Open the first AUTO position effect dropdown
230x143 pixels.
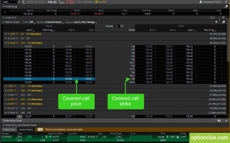(60, 137)
